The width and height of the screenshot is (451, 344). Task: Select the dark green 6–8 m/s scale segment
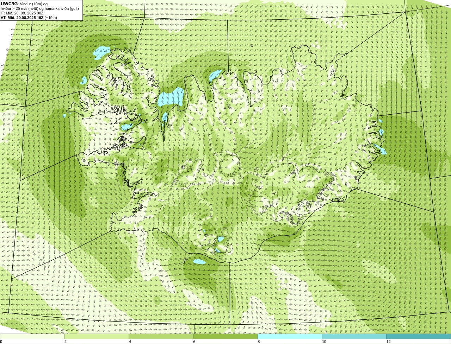pos(225,337)
